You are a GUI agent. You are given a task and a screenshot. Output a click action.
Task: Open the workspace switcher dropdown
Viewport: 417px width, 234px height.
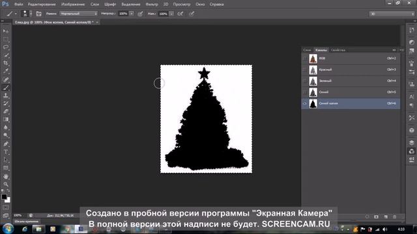click(392, 14)
